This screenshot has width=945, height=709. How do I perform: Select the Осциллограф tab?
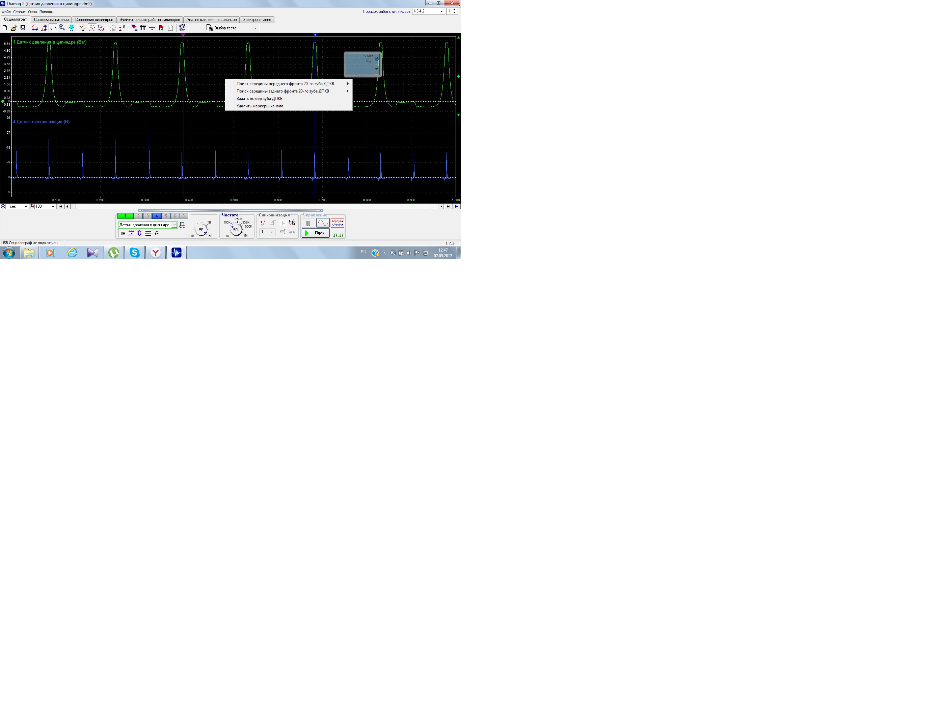click(16, 19)
